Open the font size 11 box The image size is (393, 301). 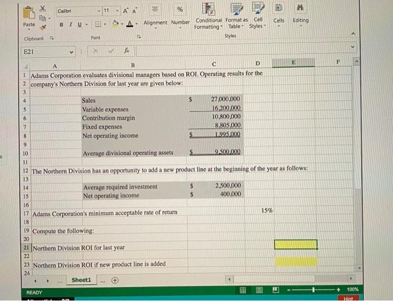(x=110, y=11)
